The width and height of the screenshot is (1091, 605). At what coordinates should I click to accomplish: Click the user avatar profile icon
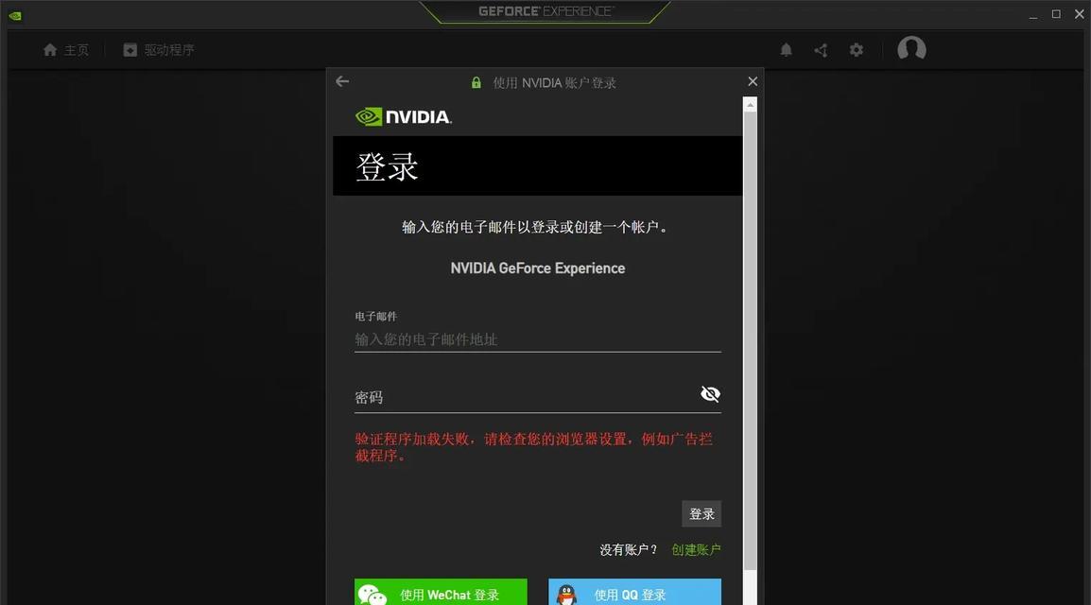(911, 49)
